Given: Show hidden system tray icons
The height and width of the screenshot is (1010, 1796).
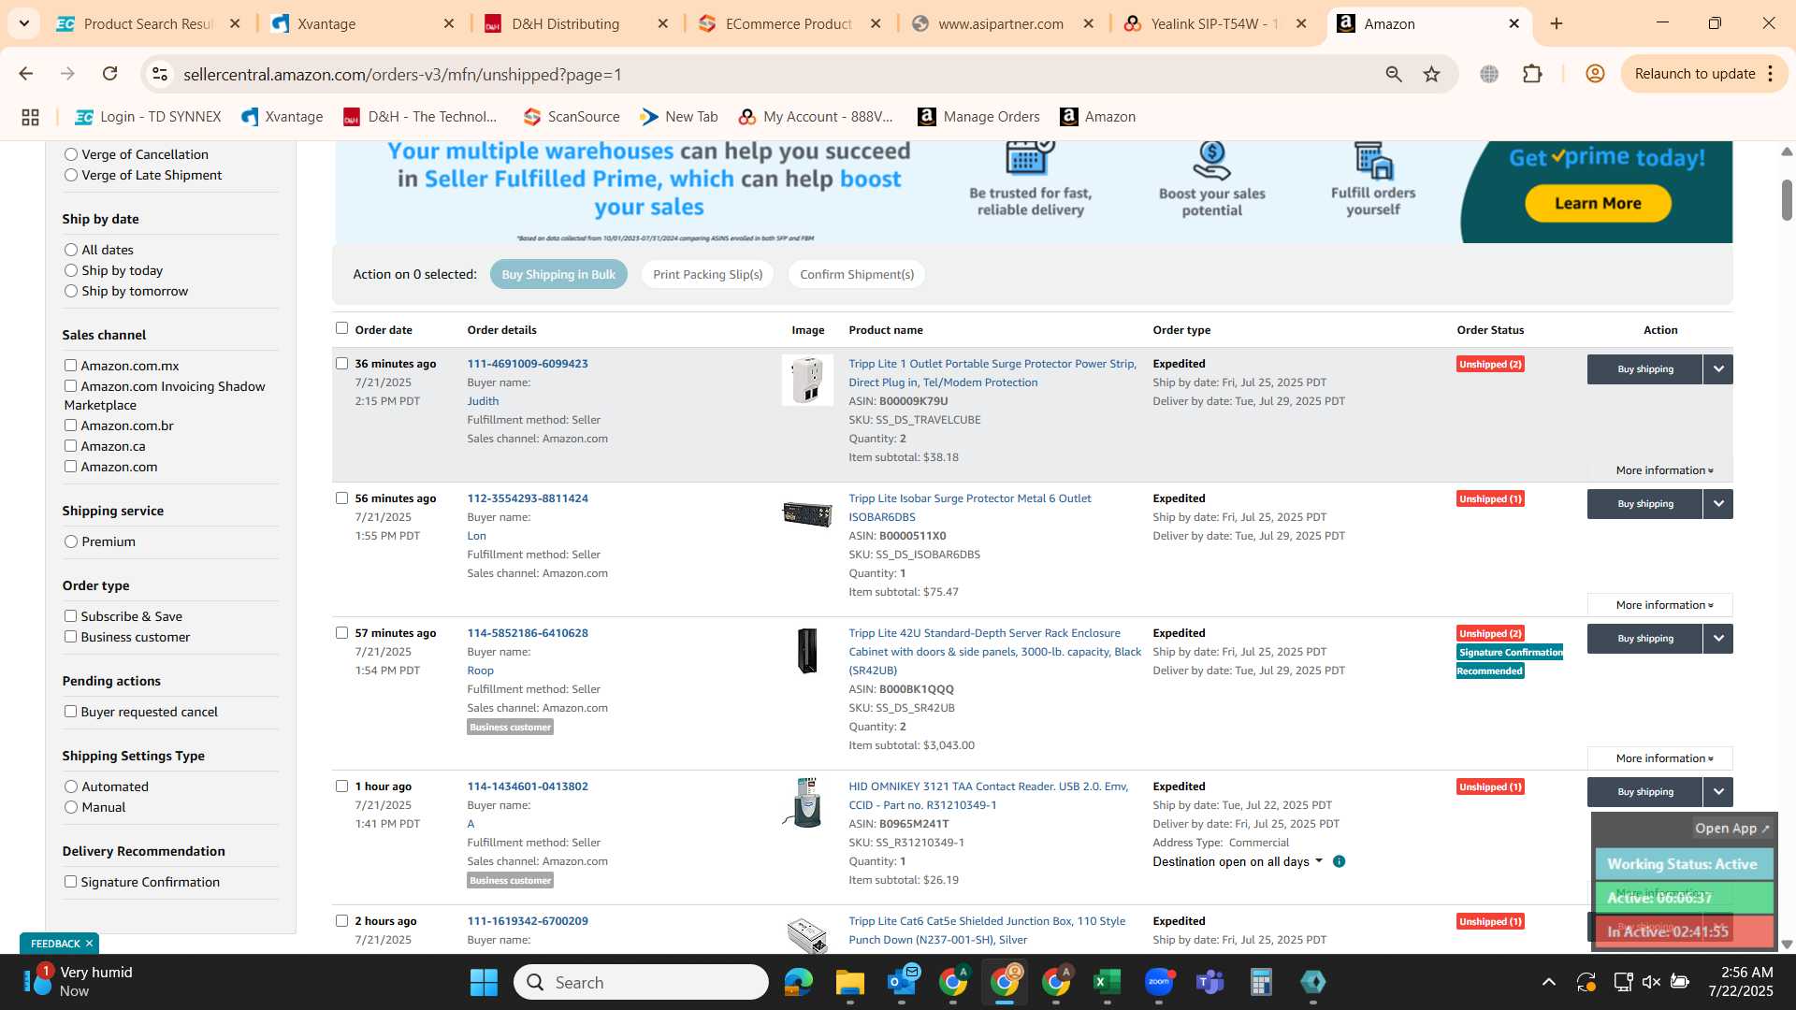Looking at the screenshot, I should pyautogui.click(x=1549, y=982).
